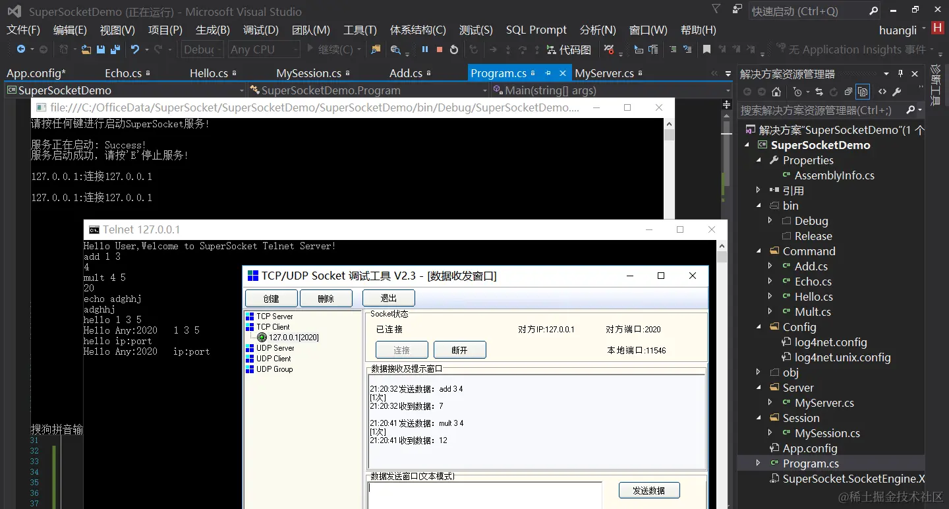Click the console window vertical scrollbar
949x509 pixels.
pyautogui.click(x=669, y=168)
